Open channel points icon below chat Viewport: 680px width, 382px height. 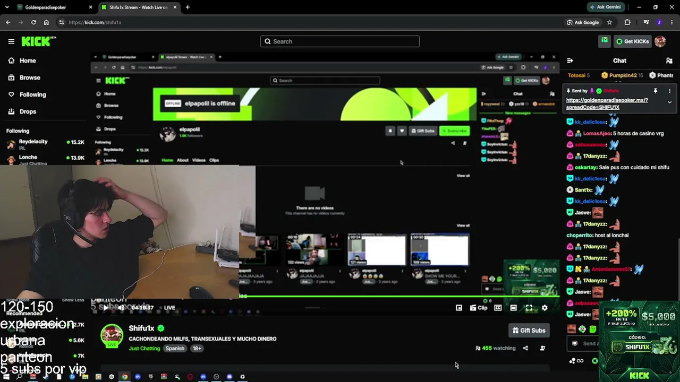tap(576, 361)
